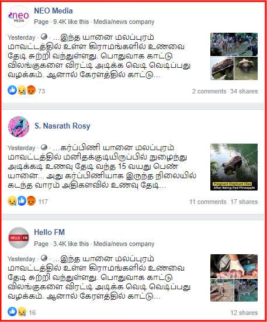Open the NEO Media page logo

tap(19, 16)
